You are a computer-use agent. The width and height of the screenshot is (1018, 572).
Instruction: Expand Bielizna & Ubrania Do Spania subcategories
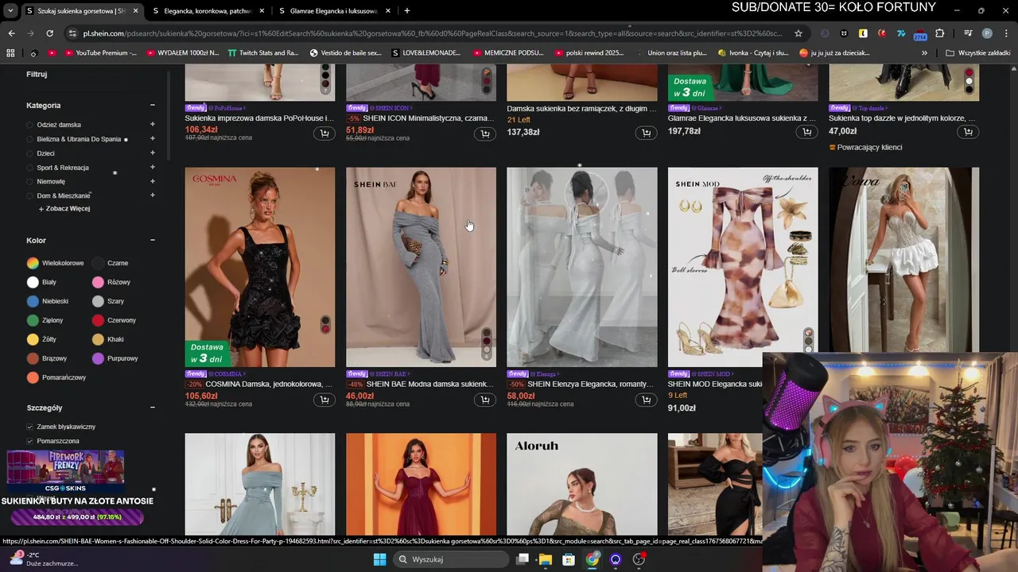pos(152,139)
